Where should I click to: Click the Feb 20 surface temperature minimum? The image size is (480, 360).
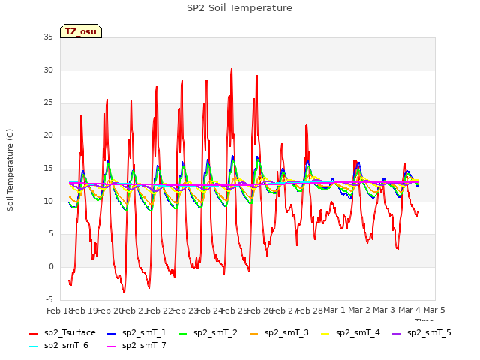tap(124, 292)
